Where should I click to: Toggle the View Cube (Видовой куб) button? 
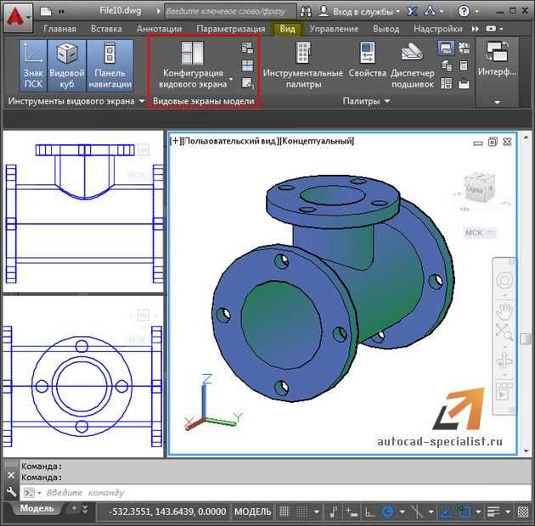tap(67, 66)
